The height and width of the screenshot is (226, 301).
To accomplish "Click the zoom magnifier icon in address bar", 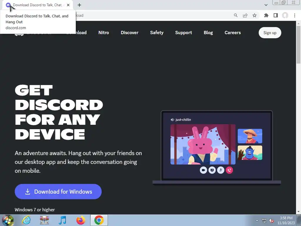I will click(x=235, y=15).
